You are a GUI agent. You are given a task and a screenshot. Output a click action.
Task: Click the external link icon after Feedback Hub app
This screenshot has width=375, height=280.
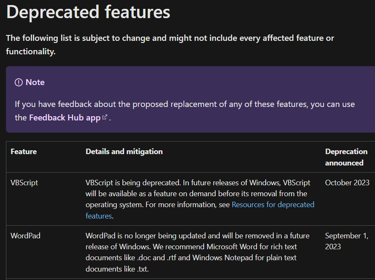105,117
